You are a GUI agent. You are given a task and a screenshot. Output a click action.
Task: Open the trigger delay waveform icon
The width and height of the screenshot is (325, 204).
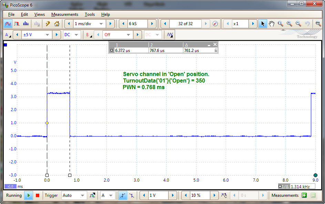(x=224, y=195)
